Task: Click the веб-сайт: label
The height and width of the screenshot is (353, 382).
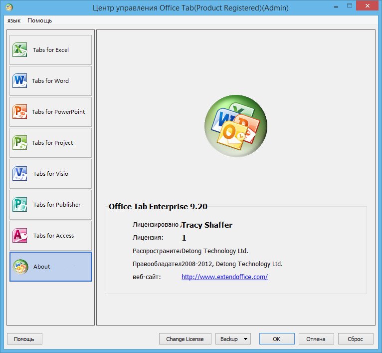Action: (147, 277)
